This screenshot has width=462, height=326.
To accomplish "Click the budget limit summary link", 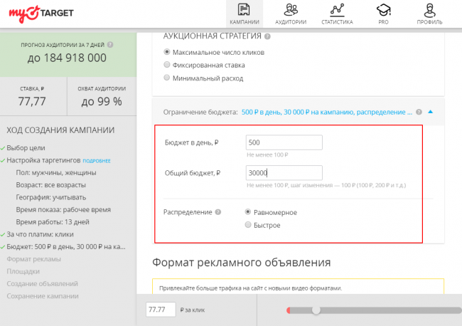I will 327,112.
